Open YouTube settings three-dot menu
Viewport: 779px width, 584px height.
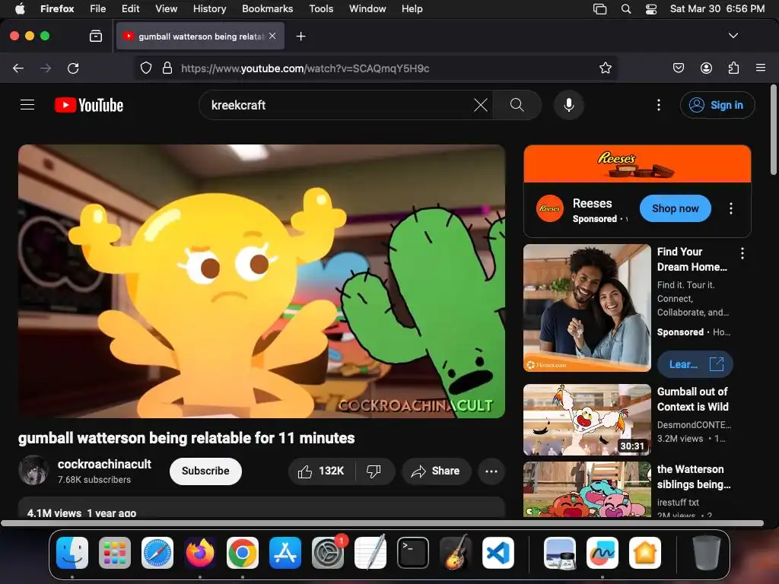tap(658, 105)
